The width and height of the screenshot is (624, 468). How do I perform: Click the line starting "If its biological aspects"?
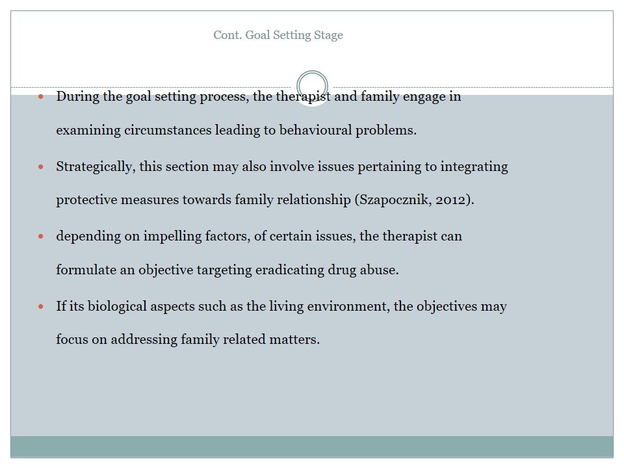point(281,306)
